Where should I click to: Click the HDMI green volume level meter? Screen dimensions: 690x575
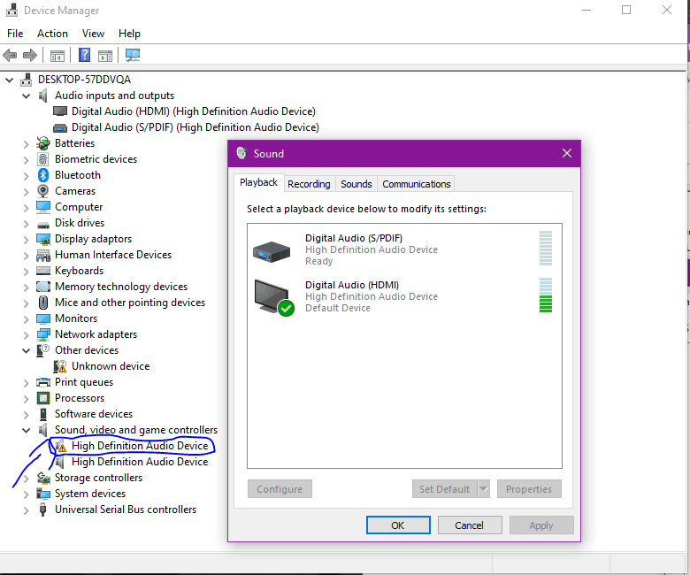pos(546,295)
